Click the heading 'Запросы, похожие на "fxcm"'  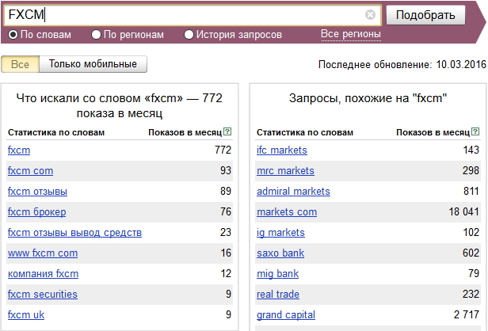[x=368, y=98]
